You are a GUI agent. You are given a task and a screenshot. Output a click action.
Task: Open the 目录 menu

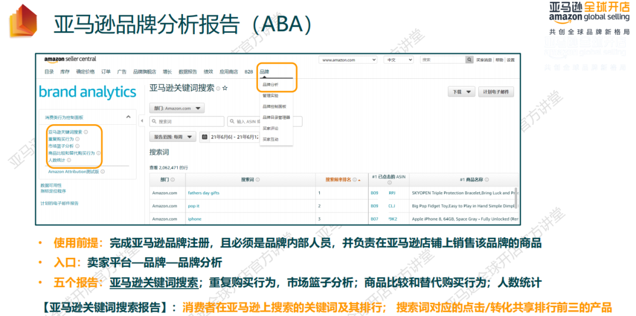coord(49,72)
